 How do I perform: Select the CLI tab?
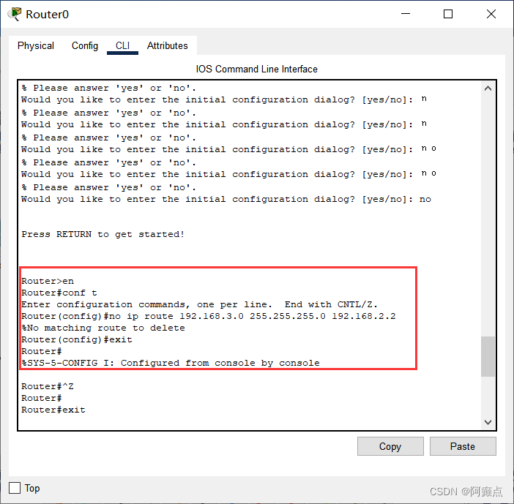tap(122, 45)
